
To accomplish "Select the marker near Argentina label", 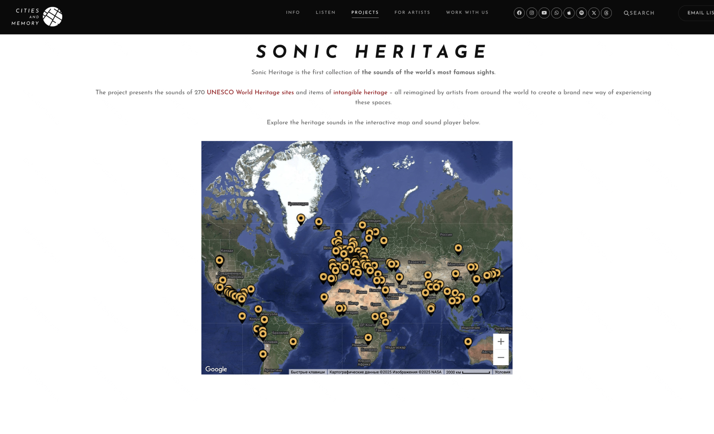I will click(263, 356).
